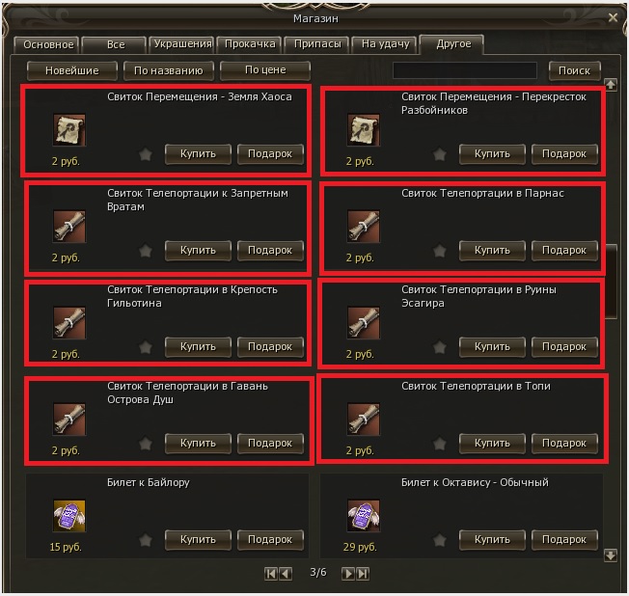Jump to the last shop page
The height and width of the screenshot is (596, 629).
point(363,574)
